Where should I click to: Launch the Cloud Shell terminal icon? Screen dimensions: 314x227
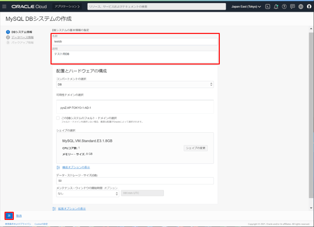pos(268,7)
